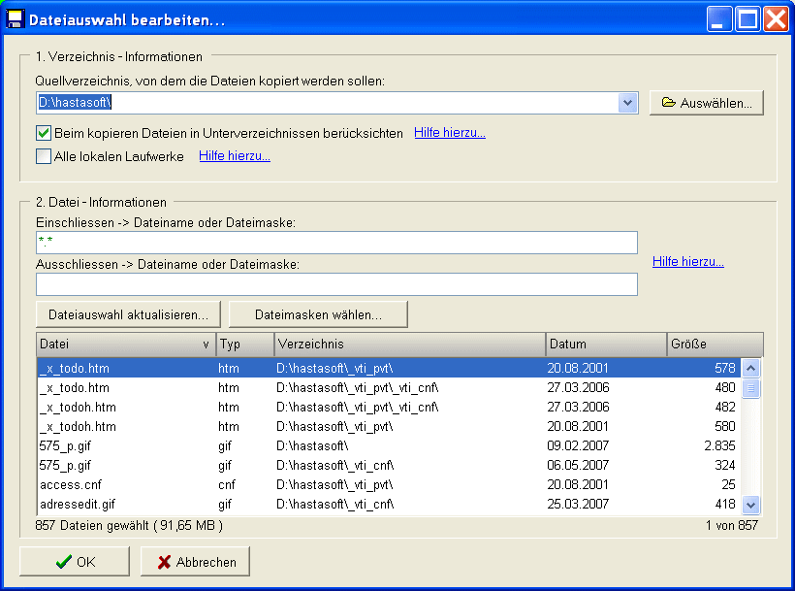Click directory cell D:\hastasoft\ of 575_p.gif

click(x=312, y=445)
